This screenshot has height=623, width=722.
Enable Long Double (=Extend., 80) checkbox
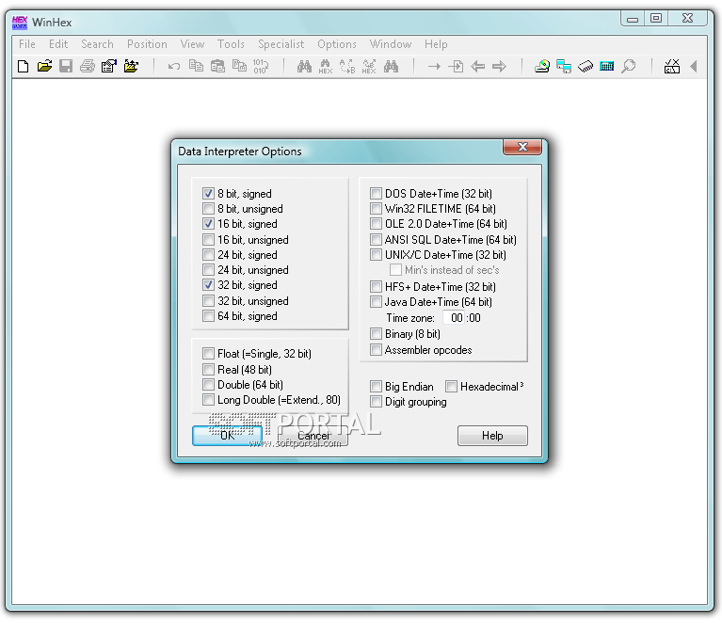[208, 400]
